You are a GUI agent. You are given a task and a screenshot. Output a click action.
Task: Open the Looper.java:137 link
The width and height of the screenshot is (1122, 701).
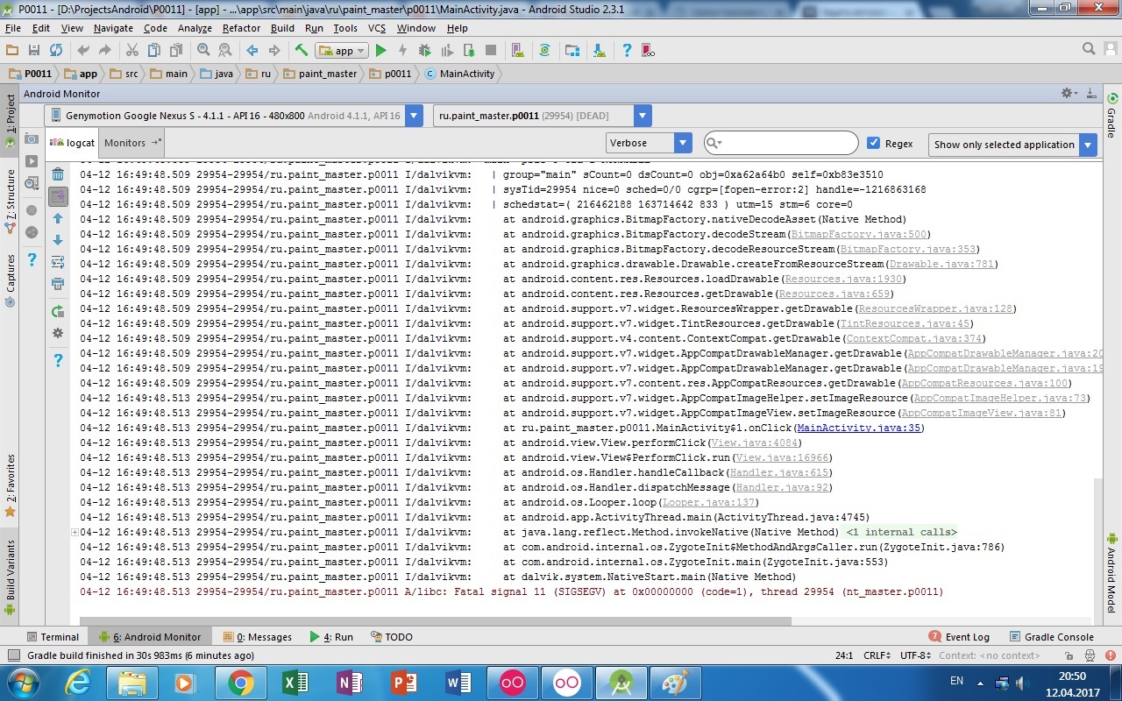click(x=708, y=502)
